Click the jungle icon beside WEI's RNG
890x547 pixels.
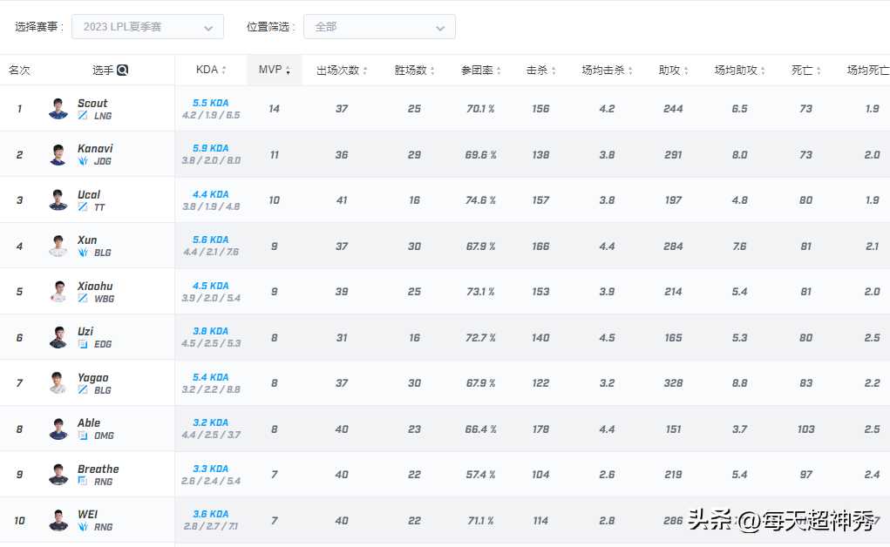click(83, 527)
